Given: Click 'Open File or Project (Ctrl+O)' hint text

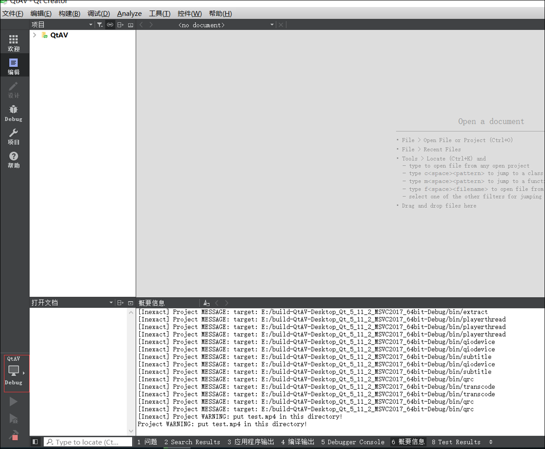Looking at the screenshot, I should (x=468, y=140).
